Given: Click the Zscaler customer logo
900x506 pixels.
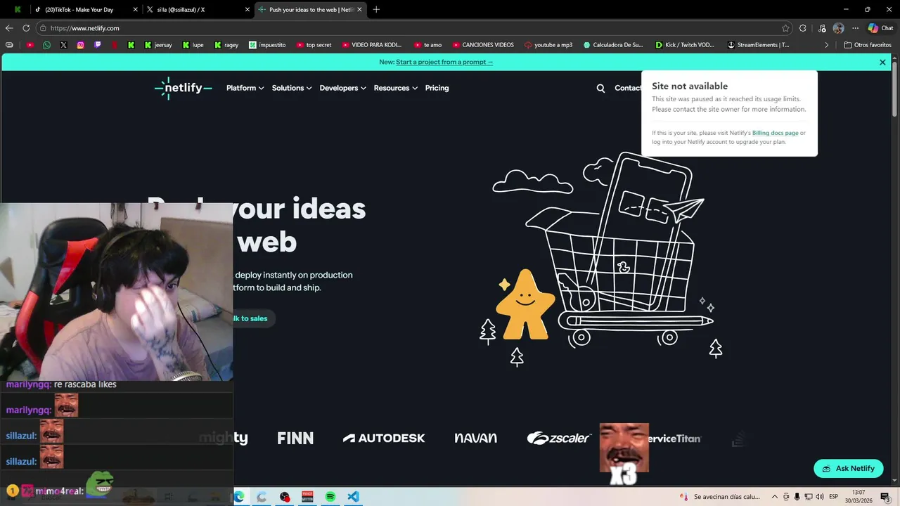Looking at the screenshot, I should point(559,438).
